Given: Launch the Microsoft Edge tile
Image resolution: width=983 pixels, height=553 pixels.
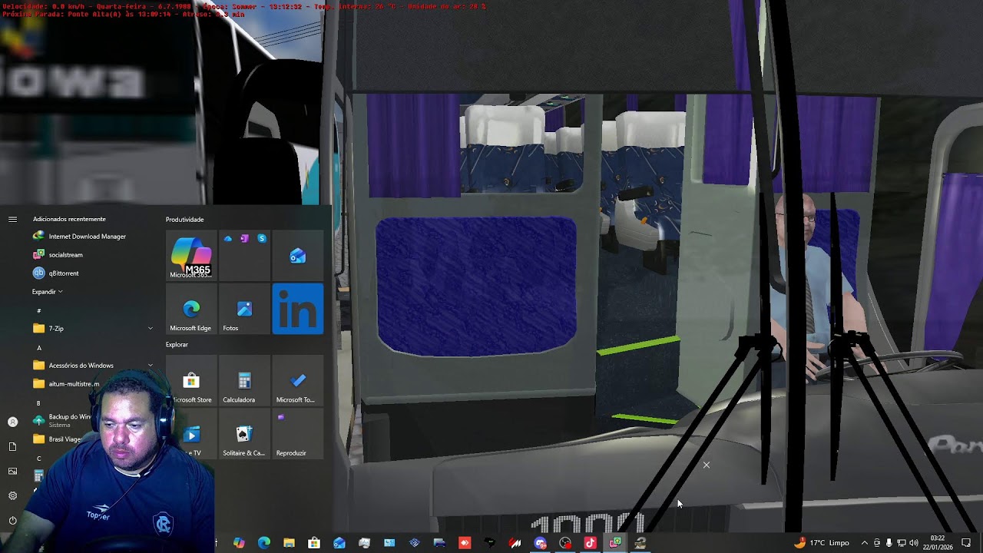Looking at the screenshot, I should (x=191, y=309).
